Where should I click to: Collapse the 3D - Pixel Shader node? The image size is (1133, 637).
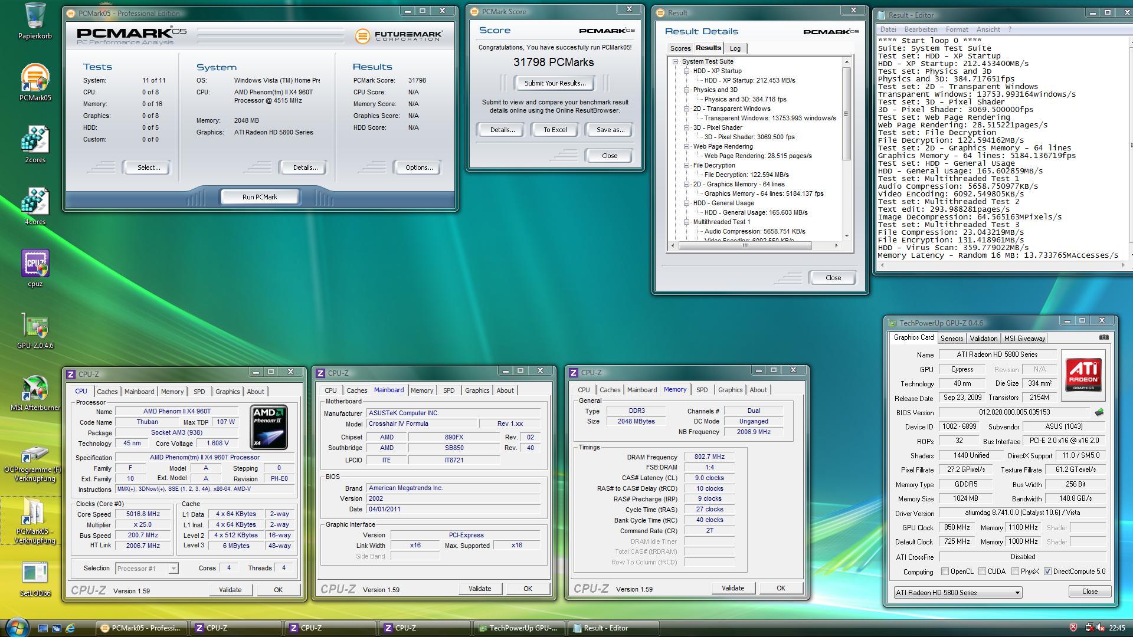point(687,127)
